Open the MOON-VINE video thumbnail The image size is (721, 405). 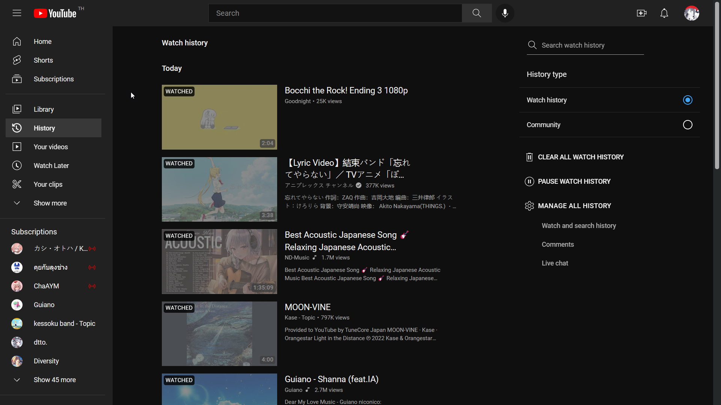pos(219,334)
